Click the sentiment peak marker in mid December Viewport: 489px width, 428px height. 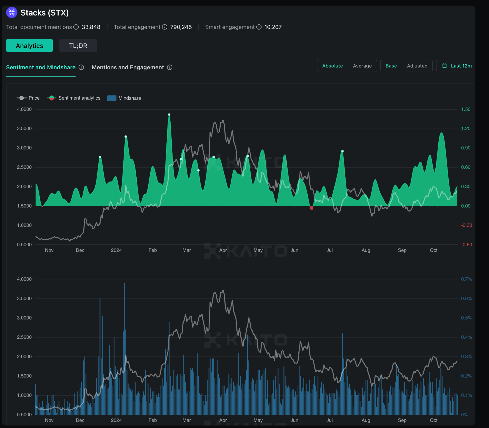(x=100, y=157)
